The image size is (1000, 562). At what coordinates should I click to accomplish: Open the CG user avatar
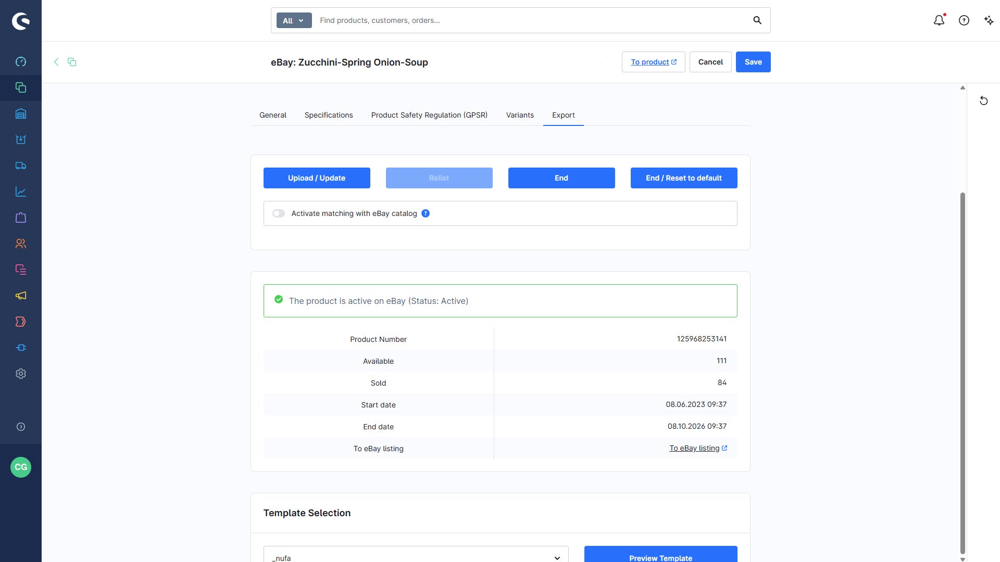click(21, 467)
